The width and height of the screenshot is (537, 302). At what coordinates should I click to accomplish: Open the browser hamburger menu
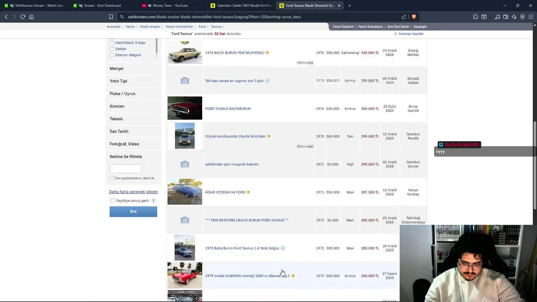[531, 17]
